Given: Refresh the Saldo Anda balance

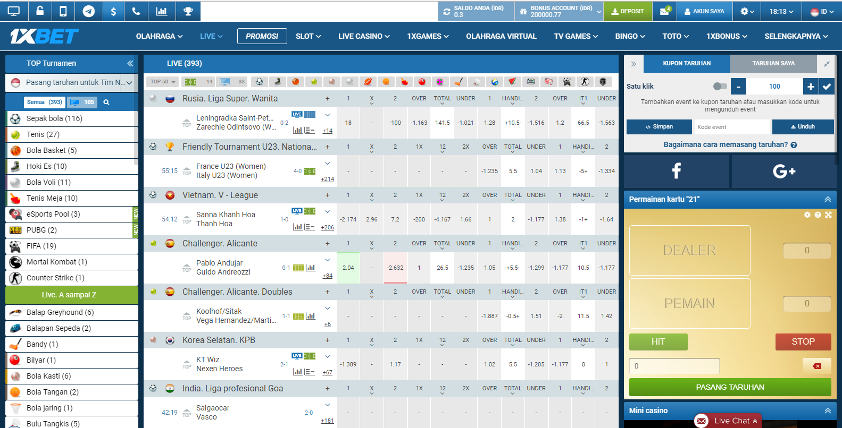Looking at the screenshot, I should [447, 12].
